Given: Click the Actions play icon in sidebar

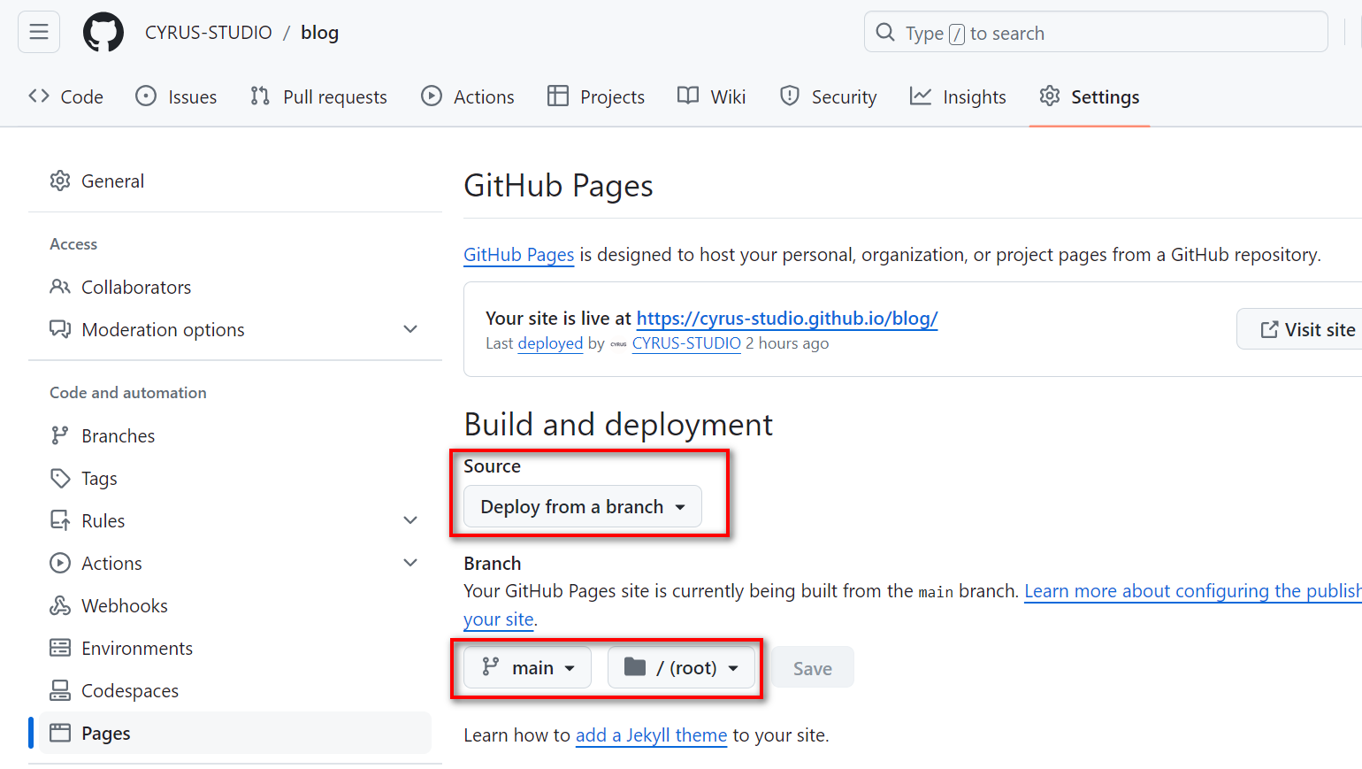Looking at the screenshot, I should point(60,563).
